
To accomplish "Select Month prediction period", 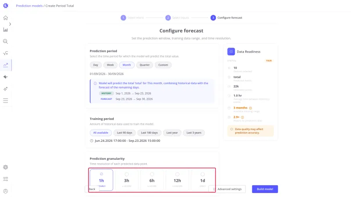I will [127, 65].
